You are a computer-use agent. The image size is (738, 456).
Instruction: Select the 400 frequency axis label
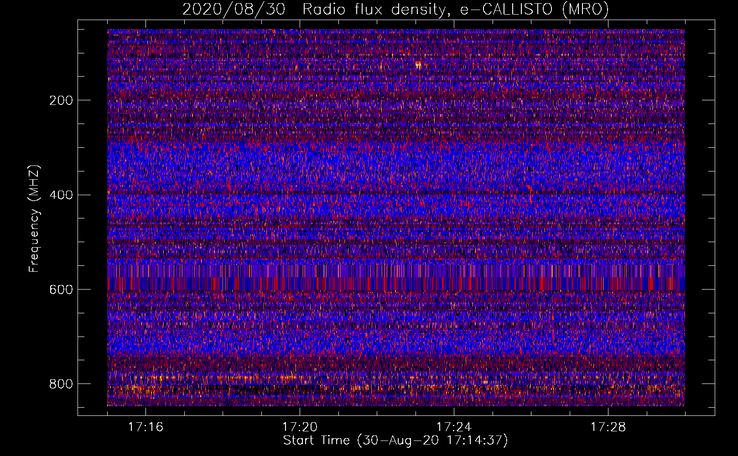61,195
